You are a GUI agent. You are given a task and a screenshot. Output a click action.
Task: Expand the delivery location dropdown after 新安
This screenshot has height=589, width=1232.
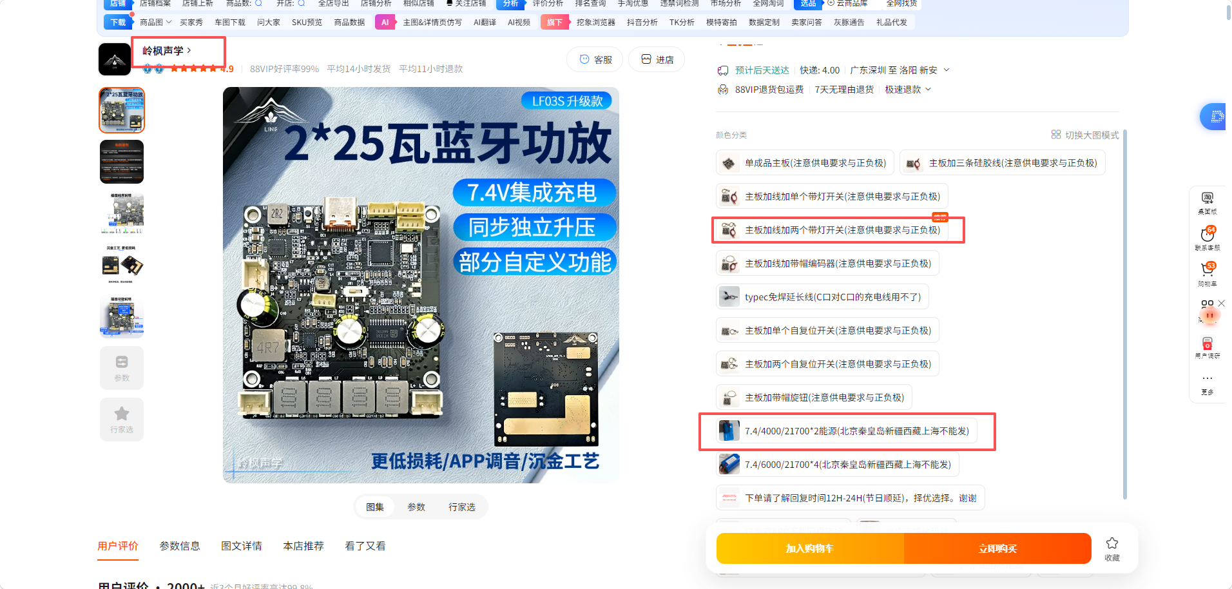(x=947, y=70)
